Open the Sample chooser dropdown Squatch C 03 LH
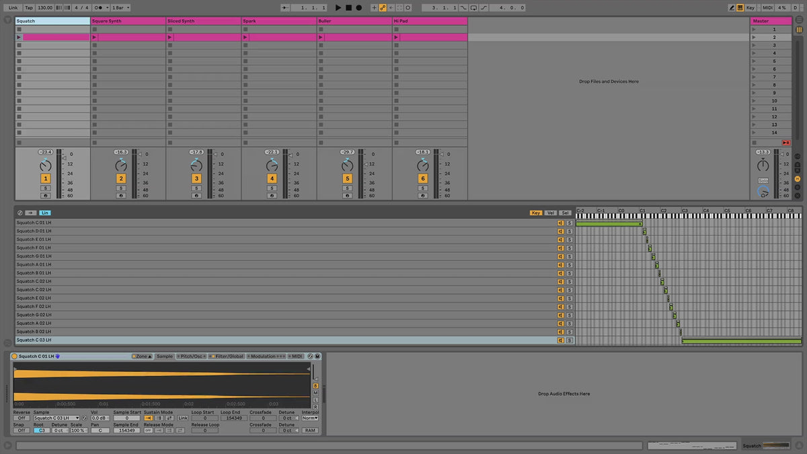Image resolution: width=807 pixels, height=454 pixels. [56, 418]
